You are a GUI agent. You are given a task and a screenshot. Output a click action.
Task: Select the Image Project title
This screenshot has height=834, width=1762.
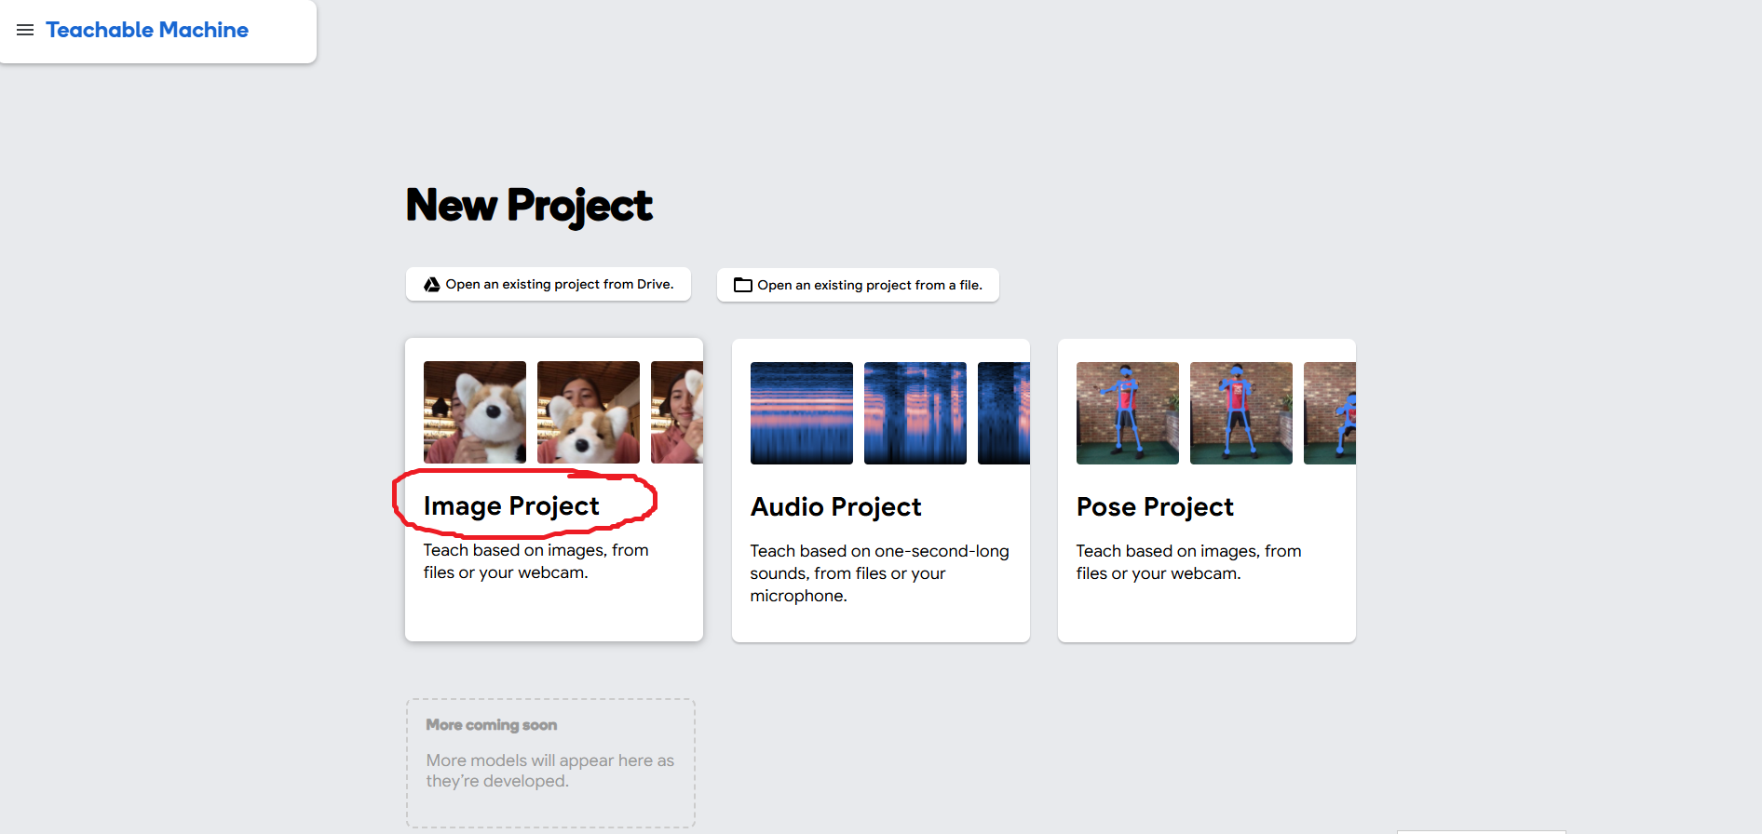[511, 505]
